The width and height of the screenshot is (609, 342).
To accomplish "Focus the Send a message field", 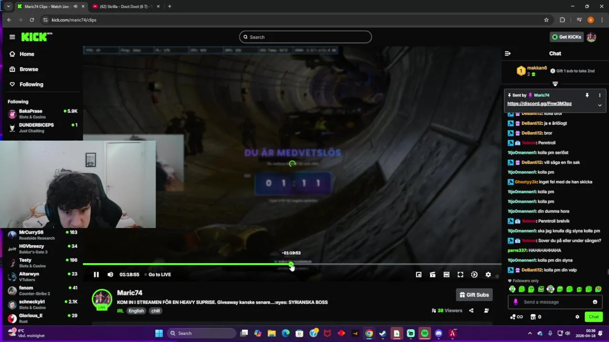I will [x=554, y=302].
